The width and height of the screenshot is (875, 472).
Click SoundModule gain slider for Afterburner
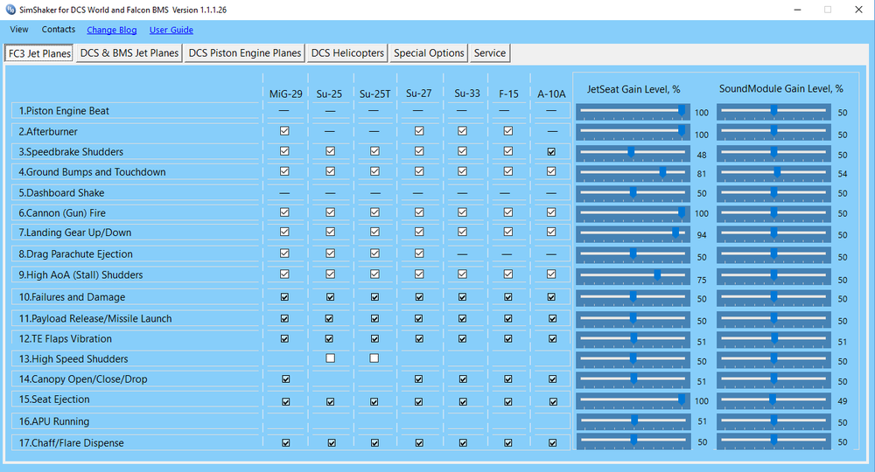click(773, 132)
